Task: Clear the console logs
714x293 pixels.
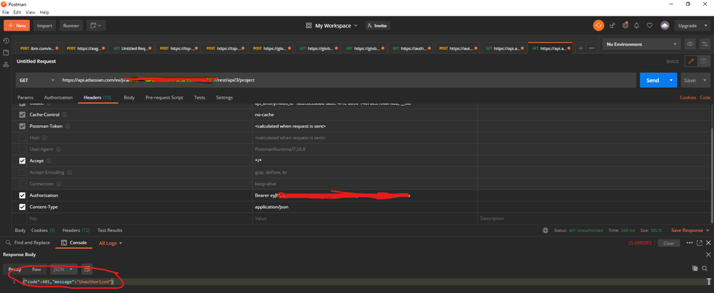Action: click(669, 243)
